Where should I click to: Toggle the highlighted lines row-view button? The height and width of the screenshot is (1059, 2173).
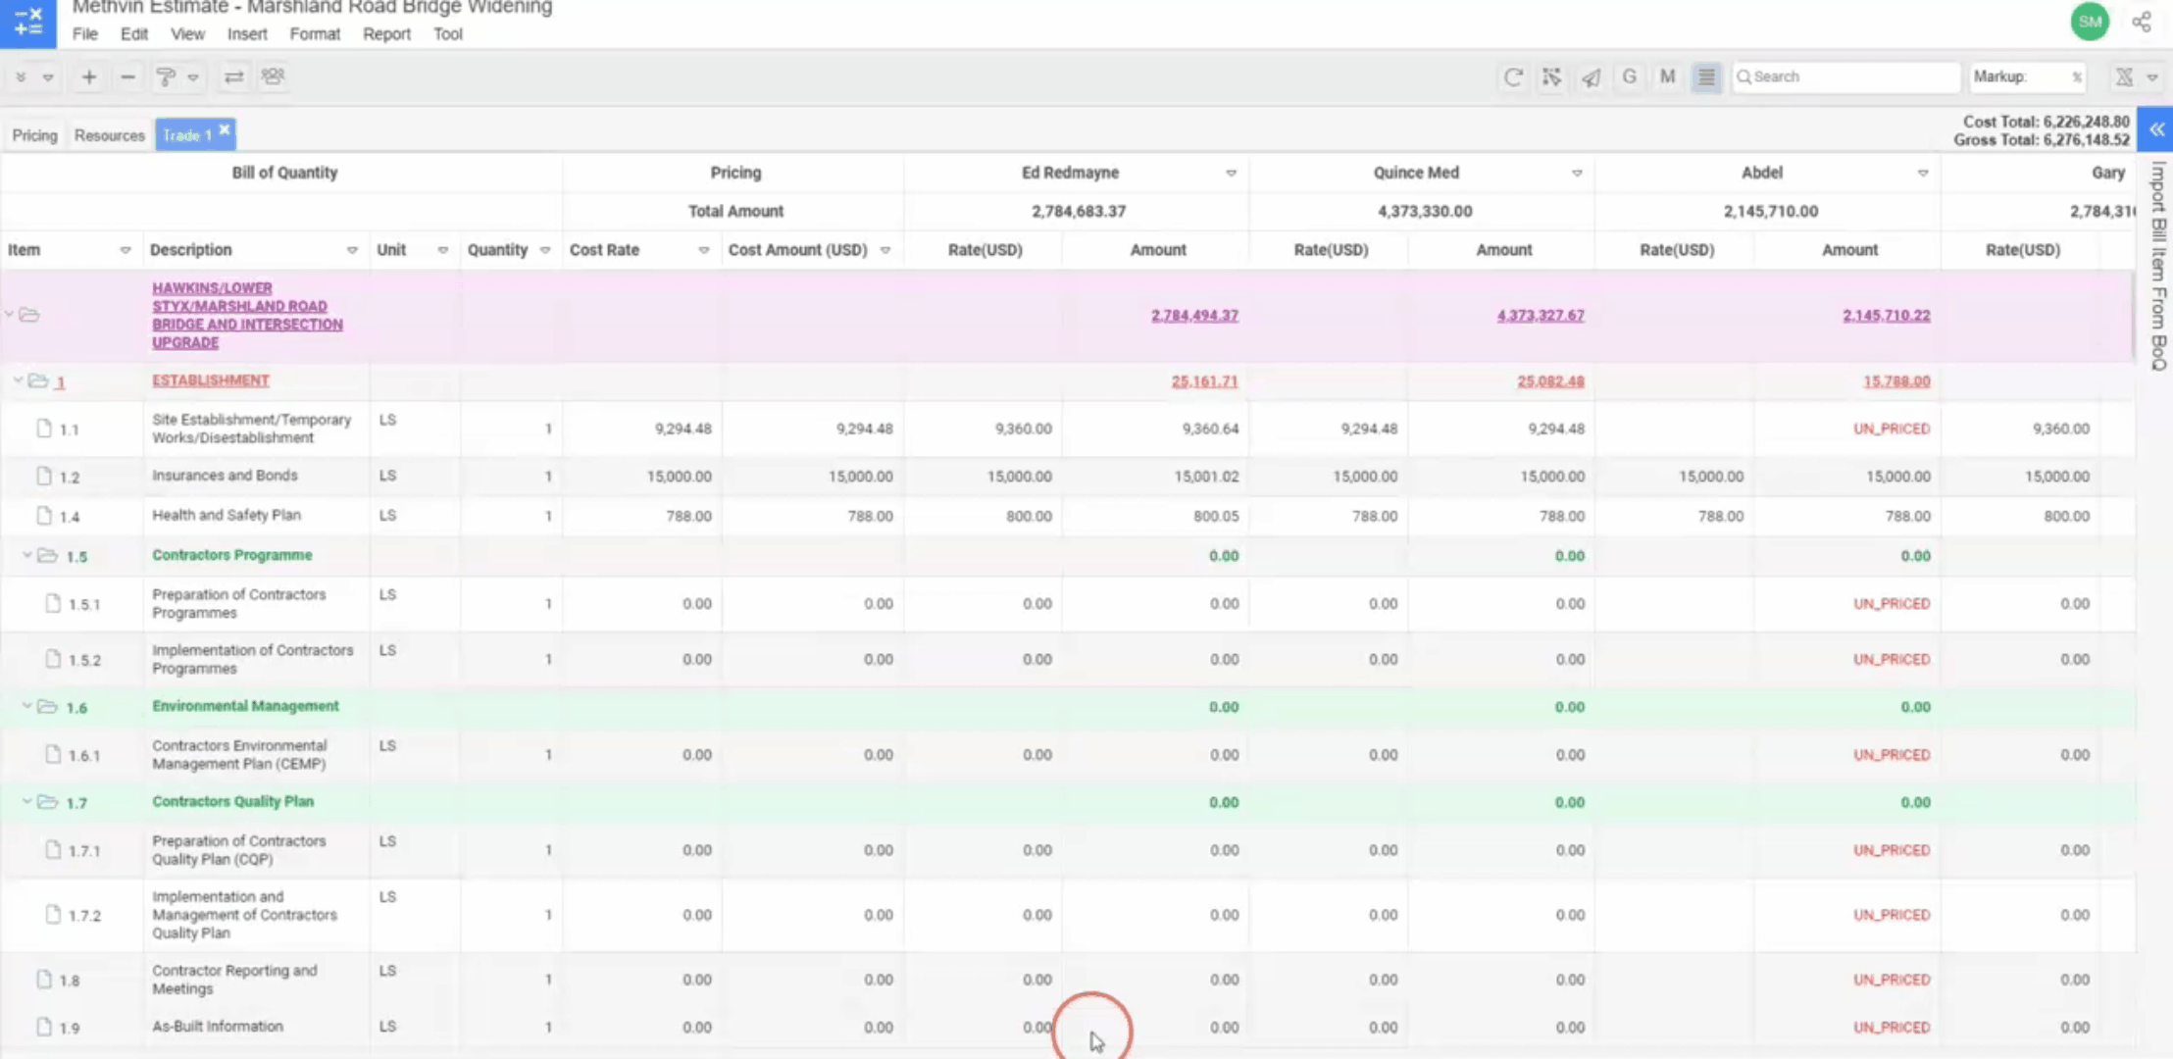[x=1706, y=76]
